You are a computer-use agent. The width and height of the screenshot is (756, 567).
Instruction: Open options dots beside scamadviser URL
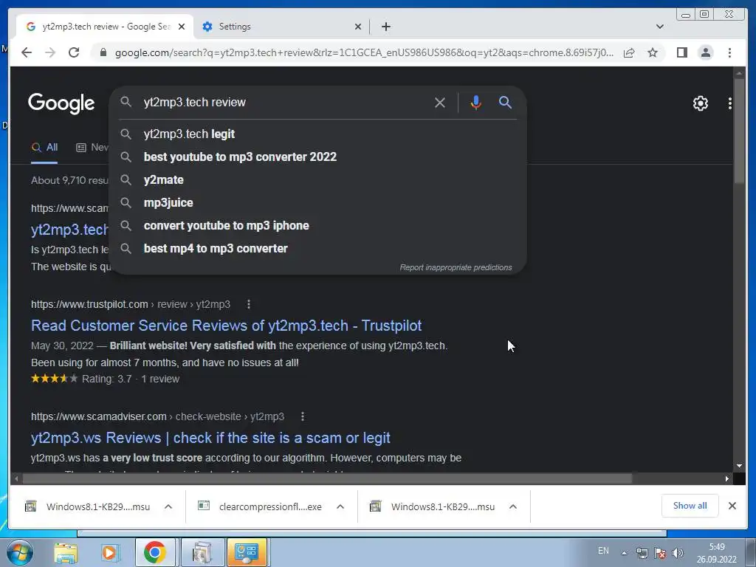point(302,416)
